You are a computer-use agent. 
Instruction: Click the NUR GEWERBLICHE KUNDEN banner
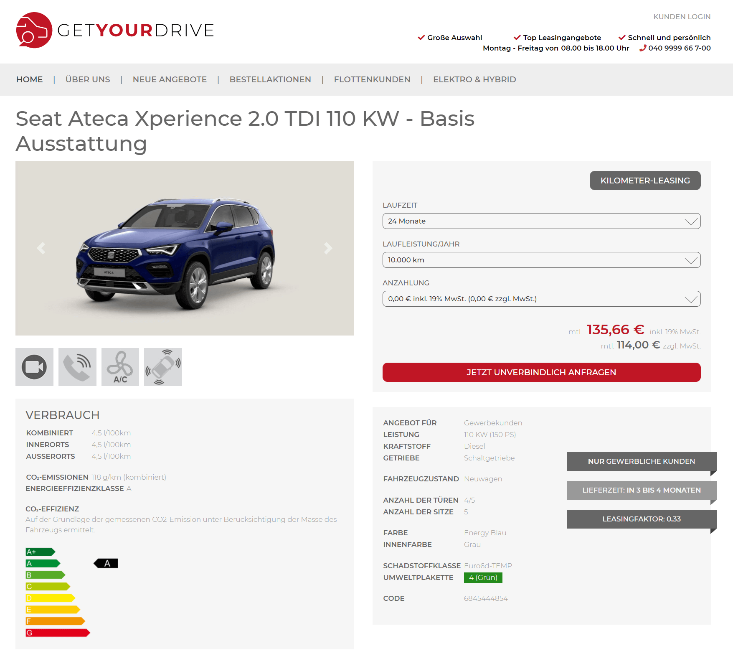point(641,461)
